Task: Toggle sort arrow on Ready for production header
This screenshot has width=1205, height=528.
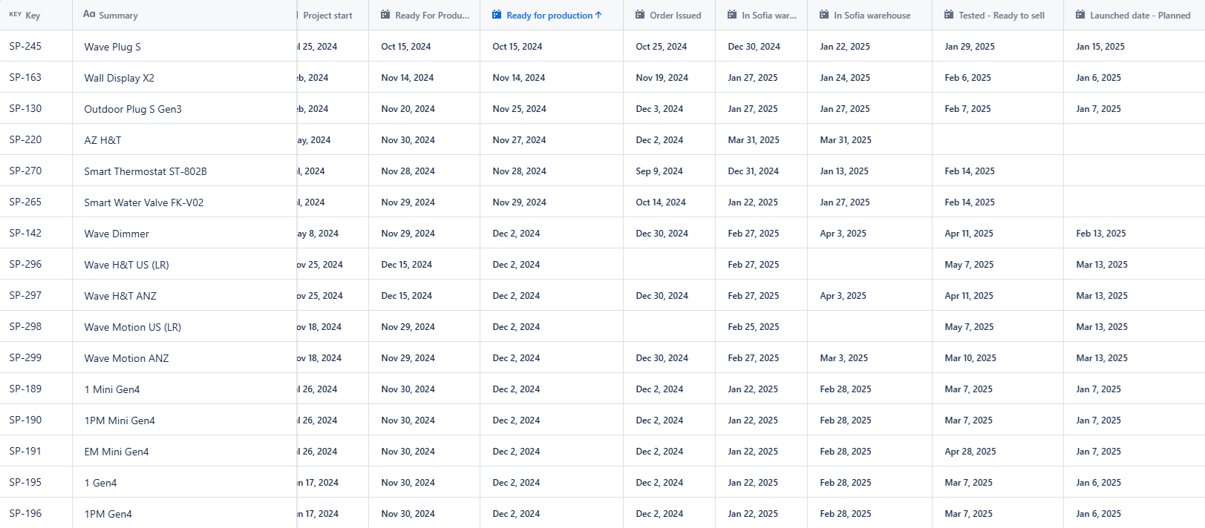Action: (x=598, y=15)
